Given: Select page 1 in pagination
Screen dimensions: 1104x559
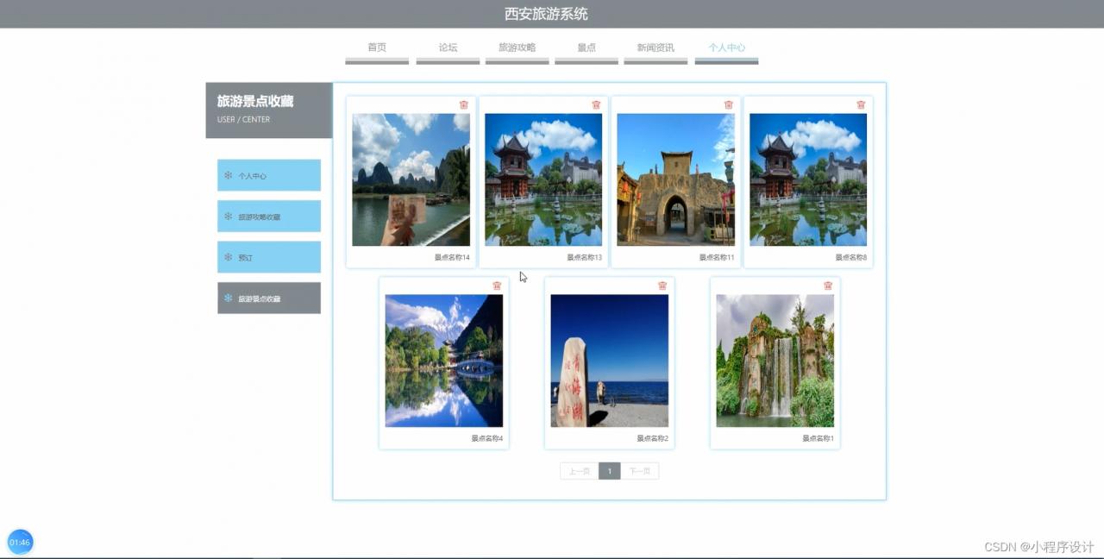Looking at the screenshot, I should pyautogui.click(x=610, y=470).
